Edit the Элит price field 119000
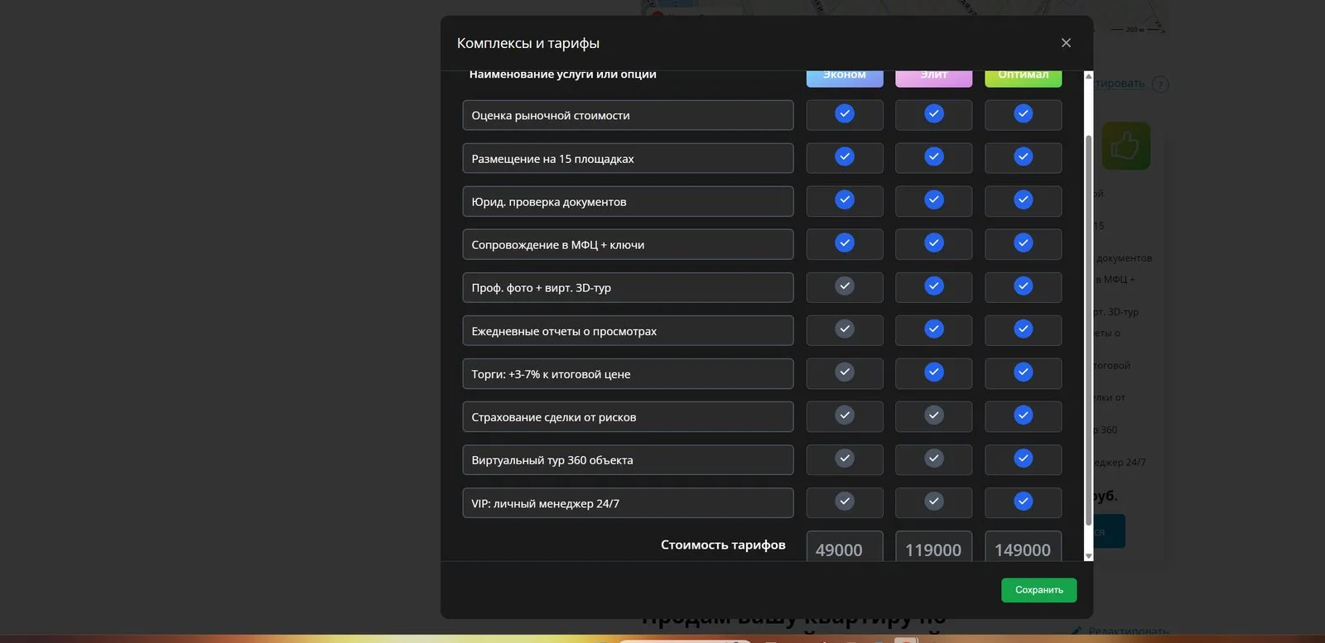Viewport: 1325px width, 643px height. tap(934, 546)
